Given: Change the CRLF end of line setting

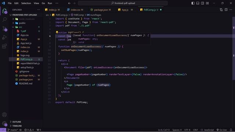Looking at the screenshot, I should (195, 130).
